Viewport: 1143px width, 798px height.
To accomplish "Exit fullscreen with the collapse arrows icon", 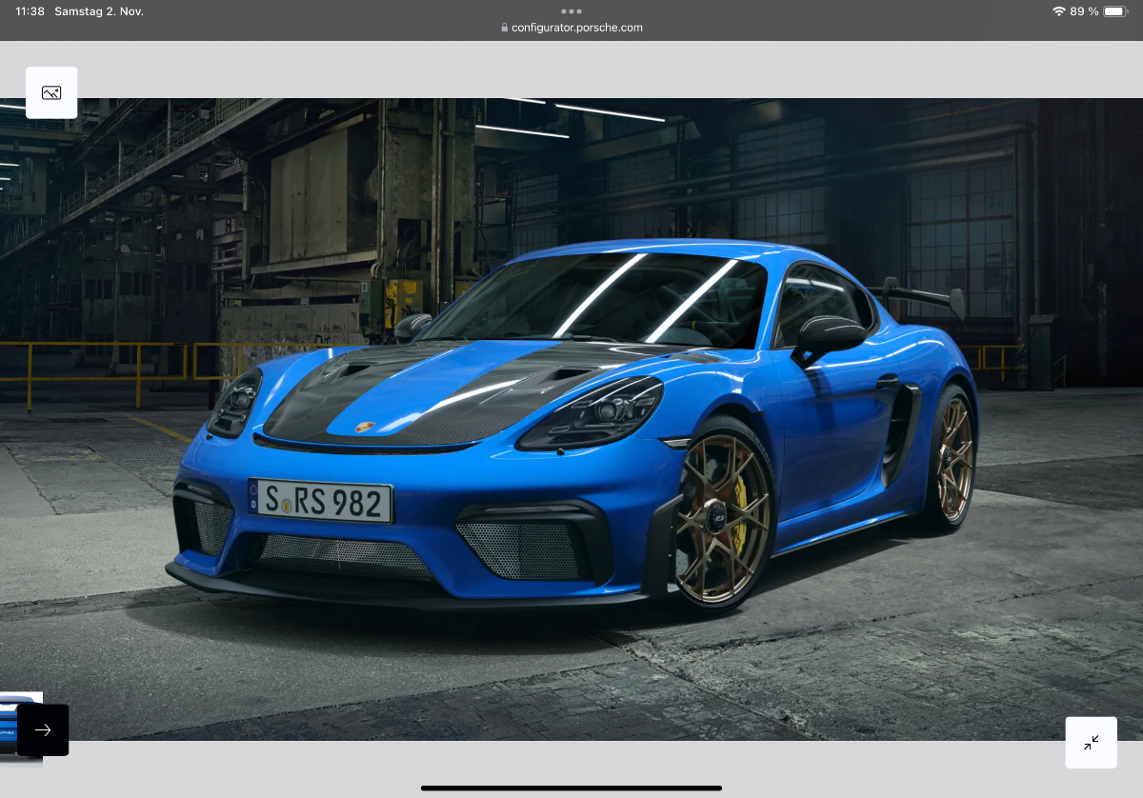I will point(1091,742).
